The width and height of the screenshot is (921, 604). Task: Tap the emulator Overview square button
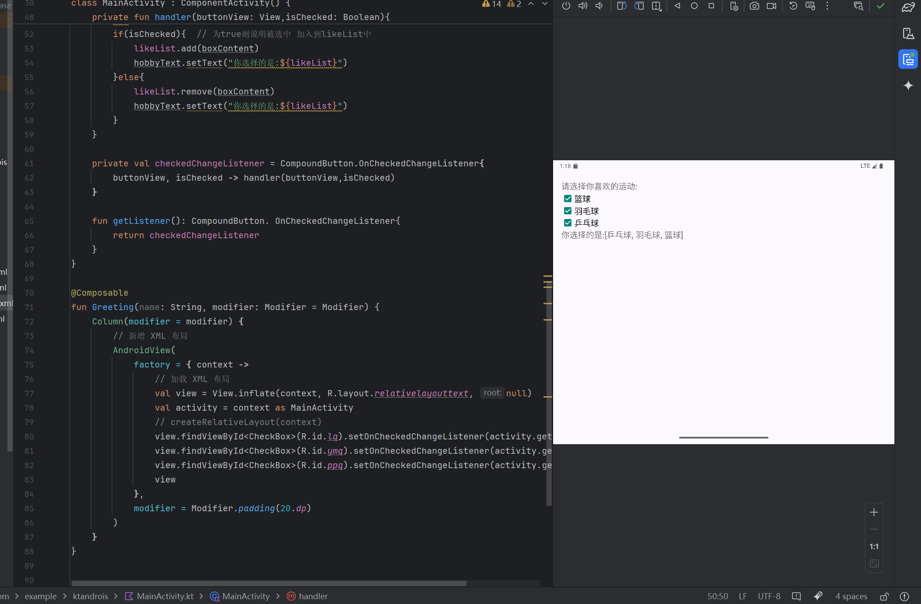click(711, 6)
